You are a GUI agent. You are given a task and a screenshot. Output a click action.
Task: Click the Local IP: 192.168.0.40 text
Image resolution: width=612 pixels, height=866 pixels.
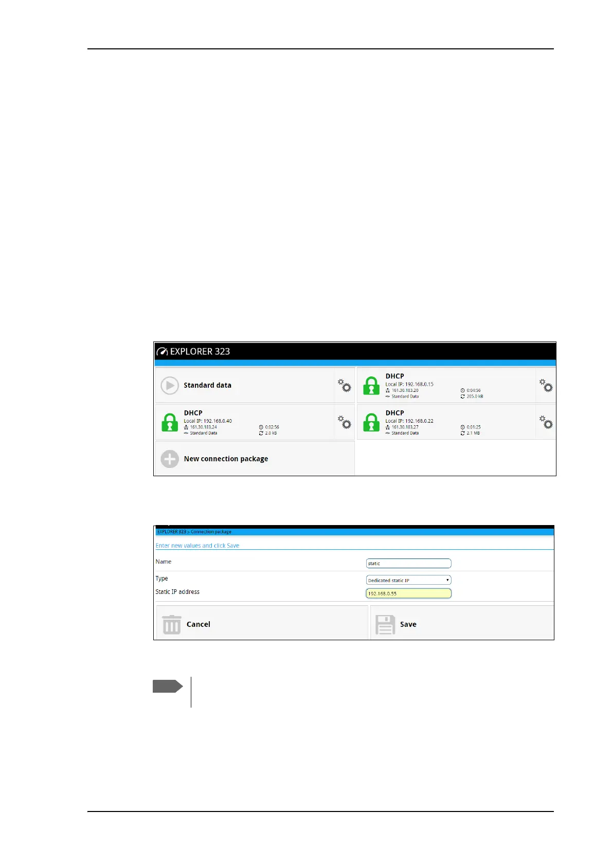tap(208, 421)
